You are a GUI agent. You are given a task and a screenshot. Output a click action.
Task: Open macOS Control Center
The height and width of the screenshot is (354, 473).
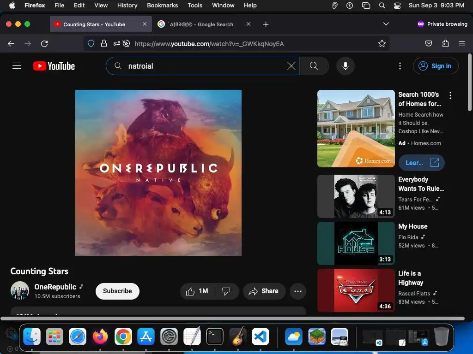(397, 6)
